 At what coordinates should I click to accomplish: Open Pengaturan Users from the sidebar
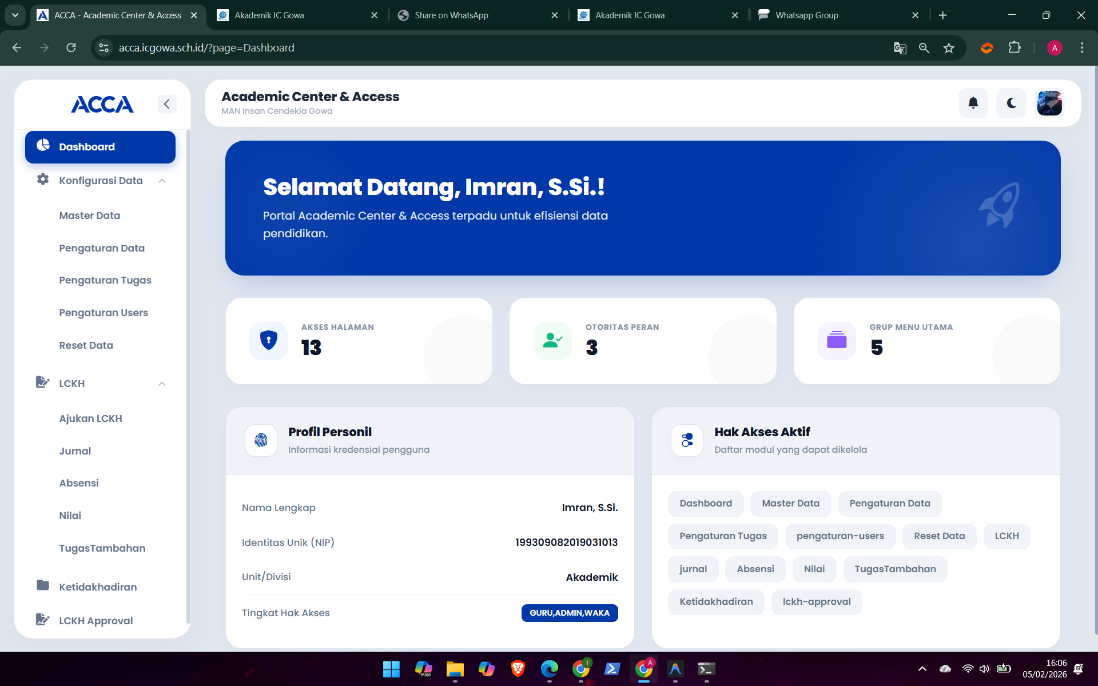104,312
